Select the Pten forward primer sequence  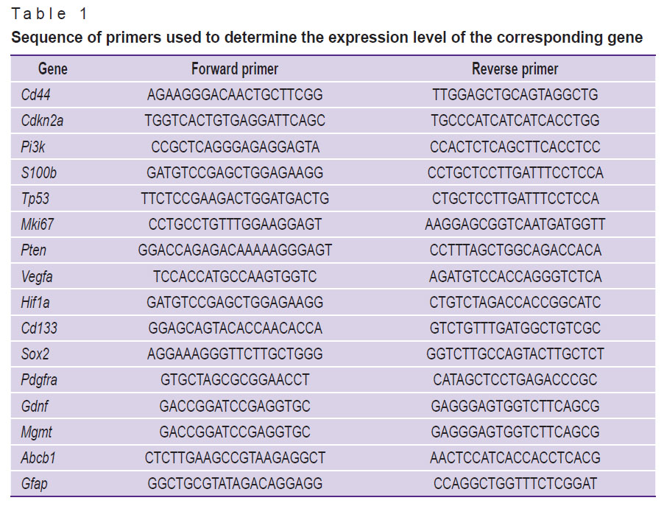point(235,250)
